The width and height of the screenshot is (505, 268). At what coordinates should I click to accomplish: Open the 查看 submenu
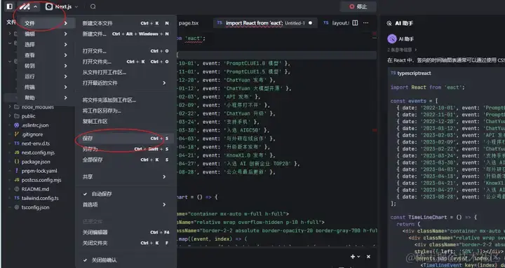click(46, 55)
